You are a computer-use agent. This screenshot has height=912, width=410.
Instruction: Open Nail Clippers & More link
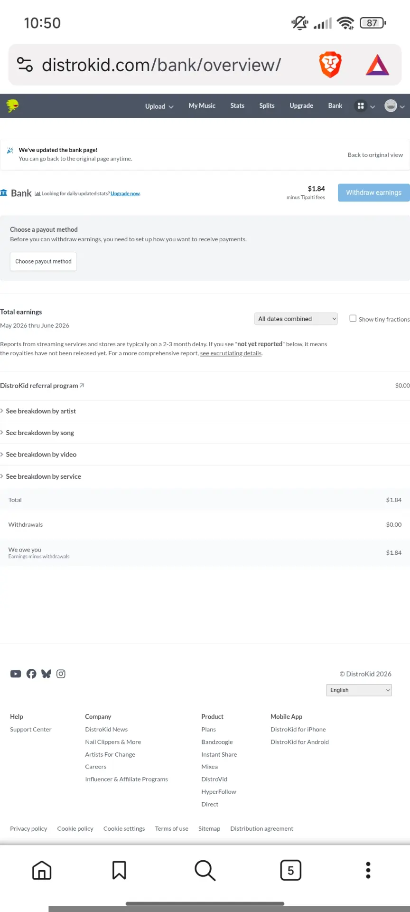[113, 742]
